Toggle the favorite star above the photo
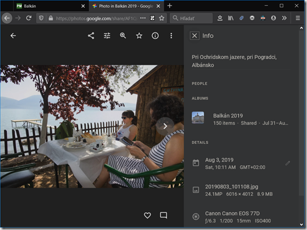307x230 pixels. 139,36
